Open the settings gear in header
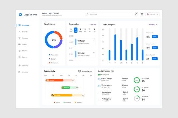The width and height of the screenshot is (178, 118). tap(142, 14)
